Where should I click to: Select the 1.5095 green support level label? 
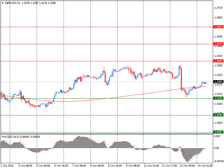click(218, 115)
